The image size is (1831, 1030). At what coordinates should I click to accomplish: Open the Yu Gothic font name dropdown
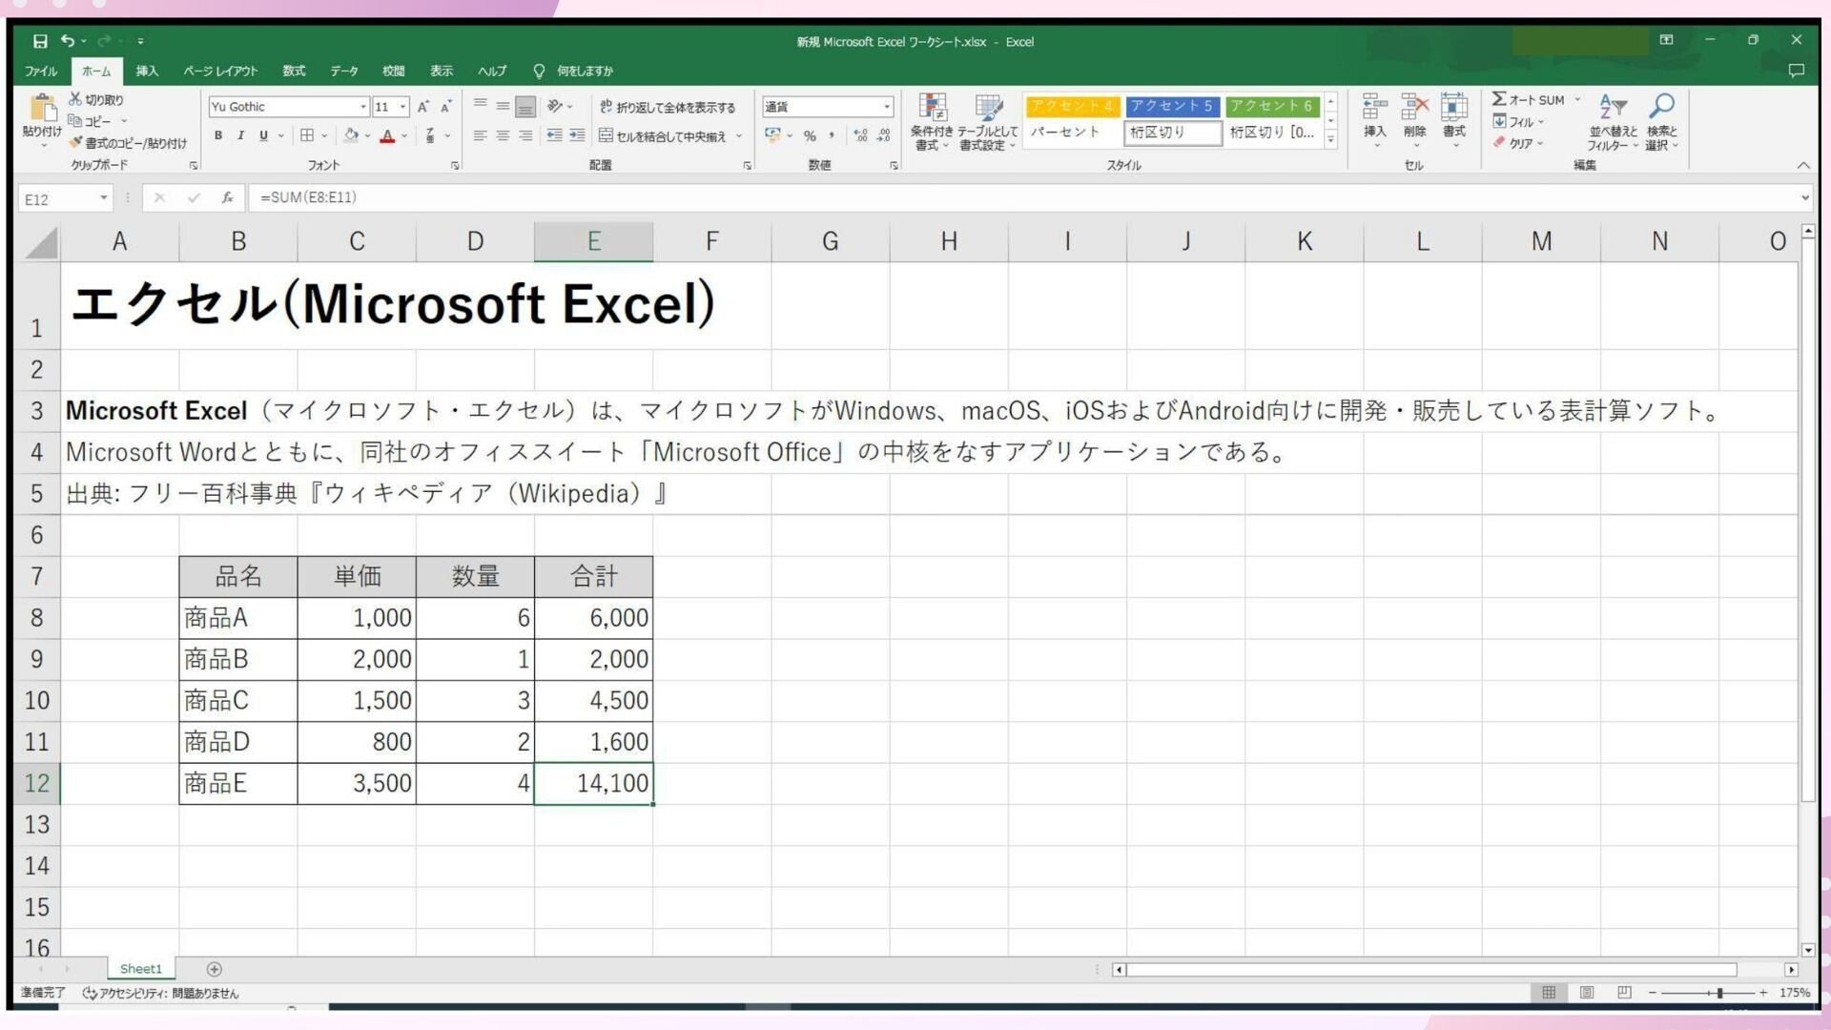(363, 107)
